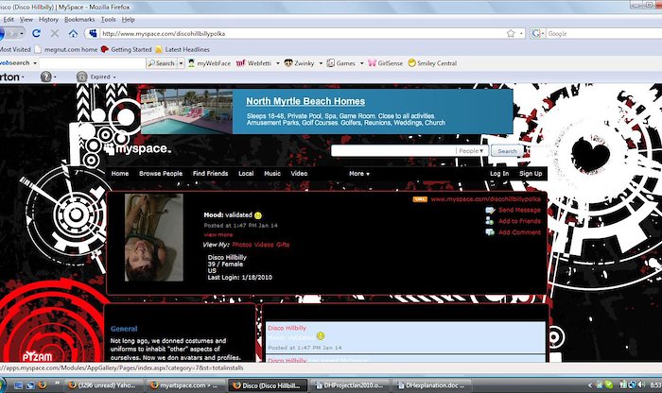Open the Getting Started bookmark
Screen dimensions: 662x393
click(126, 49)
